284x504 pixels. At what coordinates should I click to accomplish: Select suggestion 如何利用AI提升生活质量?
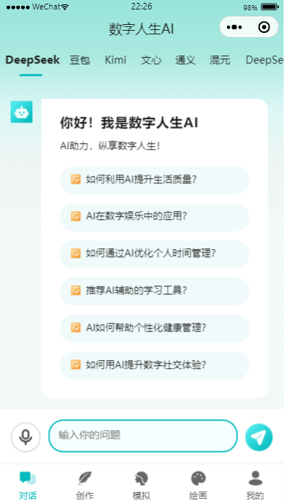click(155, 180)
